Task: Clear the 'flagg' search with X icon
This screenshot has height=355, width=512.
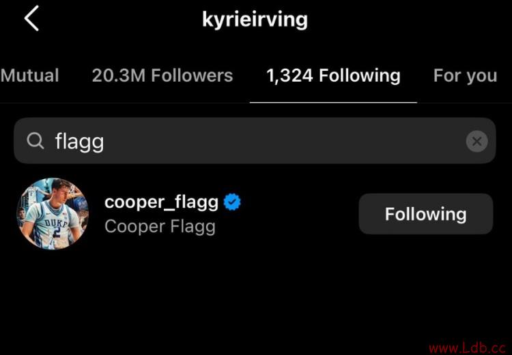Action: click(x=477, y=141)
